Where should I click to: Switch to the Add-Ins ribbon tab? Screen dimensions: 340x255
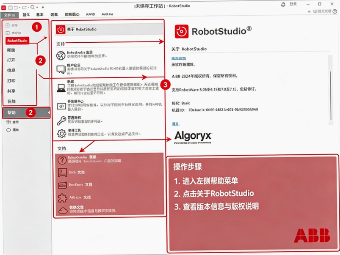[x=107, y=14]
